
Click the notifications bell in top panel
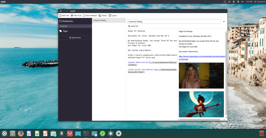pyautogui.click(x=233, y=2)
